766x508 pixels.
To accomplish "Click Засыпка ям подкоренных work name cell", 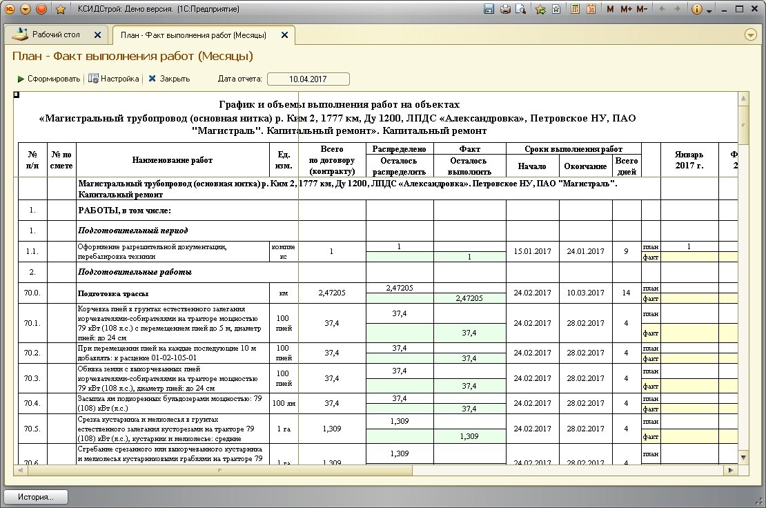I will [x=173, y=404].
